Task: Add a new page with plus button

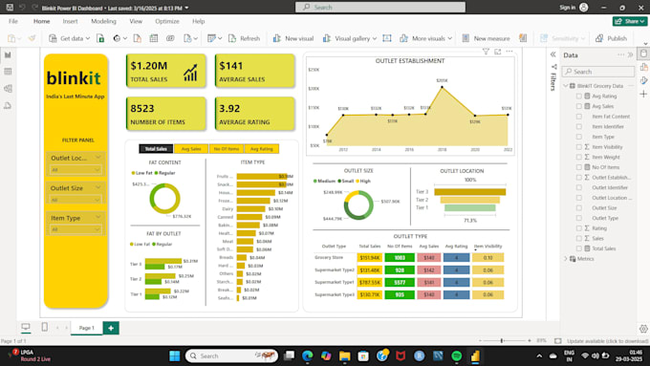Action: (x=111, y=328)
